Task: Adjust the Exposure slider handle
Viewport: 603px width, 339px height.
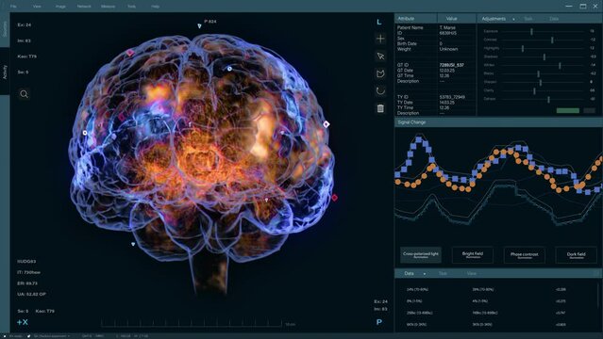Action: point(532,31)
